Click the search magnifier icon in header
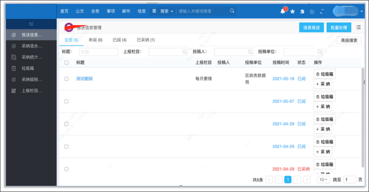Screen dimensions: 369x192 pyautogui.click(x=232, y=11)
